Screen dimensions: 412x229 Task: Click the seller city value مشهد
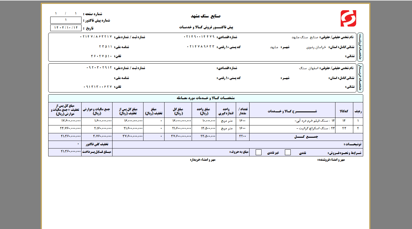[x=274, y=47]
